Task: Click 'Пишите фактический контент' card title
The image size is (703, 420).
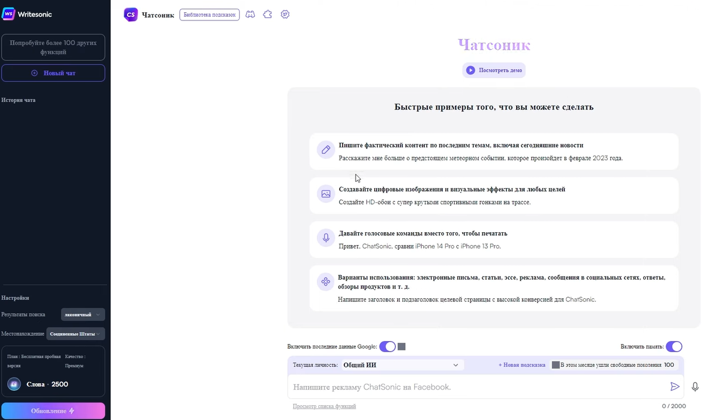Action: click(460, 145)
